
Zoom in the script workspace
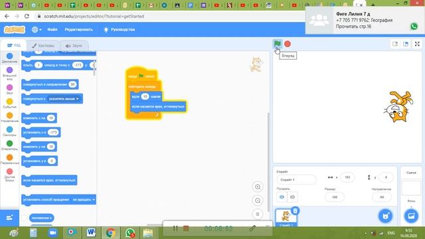coord(258,187)
